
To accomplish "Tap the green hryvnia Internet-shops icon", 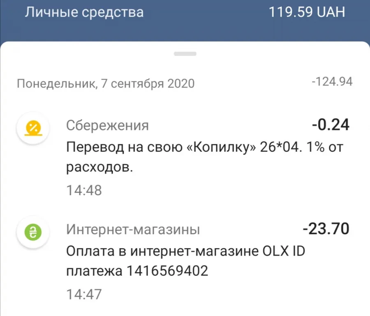I will 33,232.
